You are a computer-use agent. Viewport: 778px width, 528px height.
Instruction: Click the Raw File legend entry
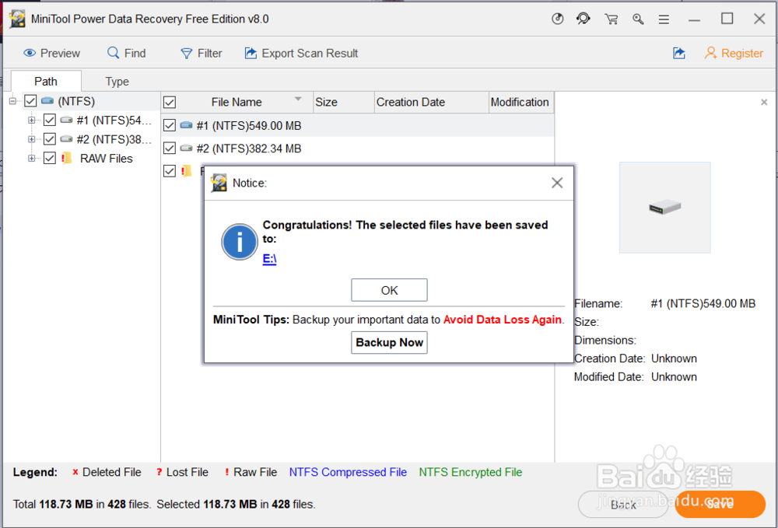point(251,472)
